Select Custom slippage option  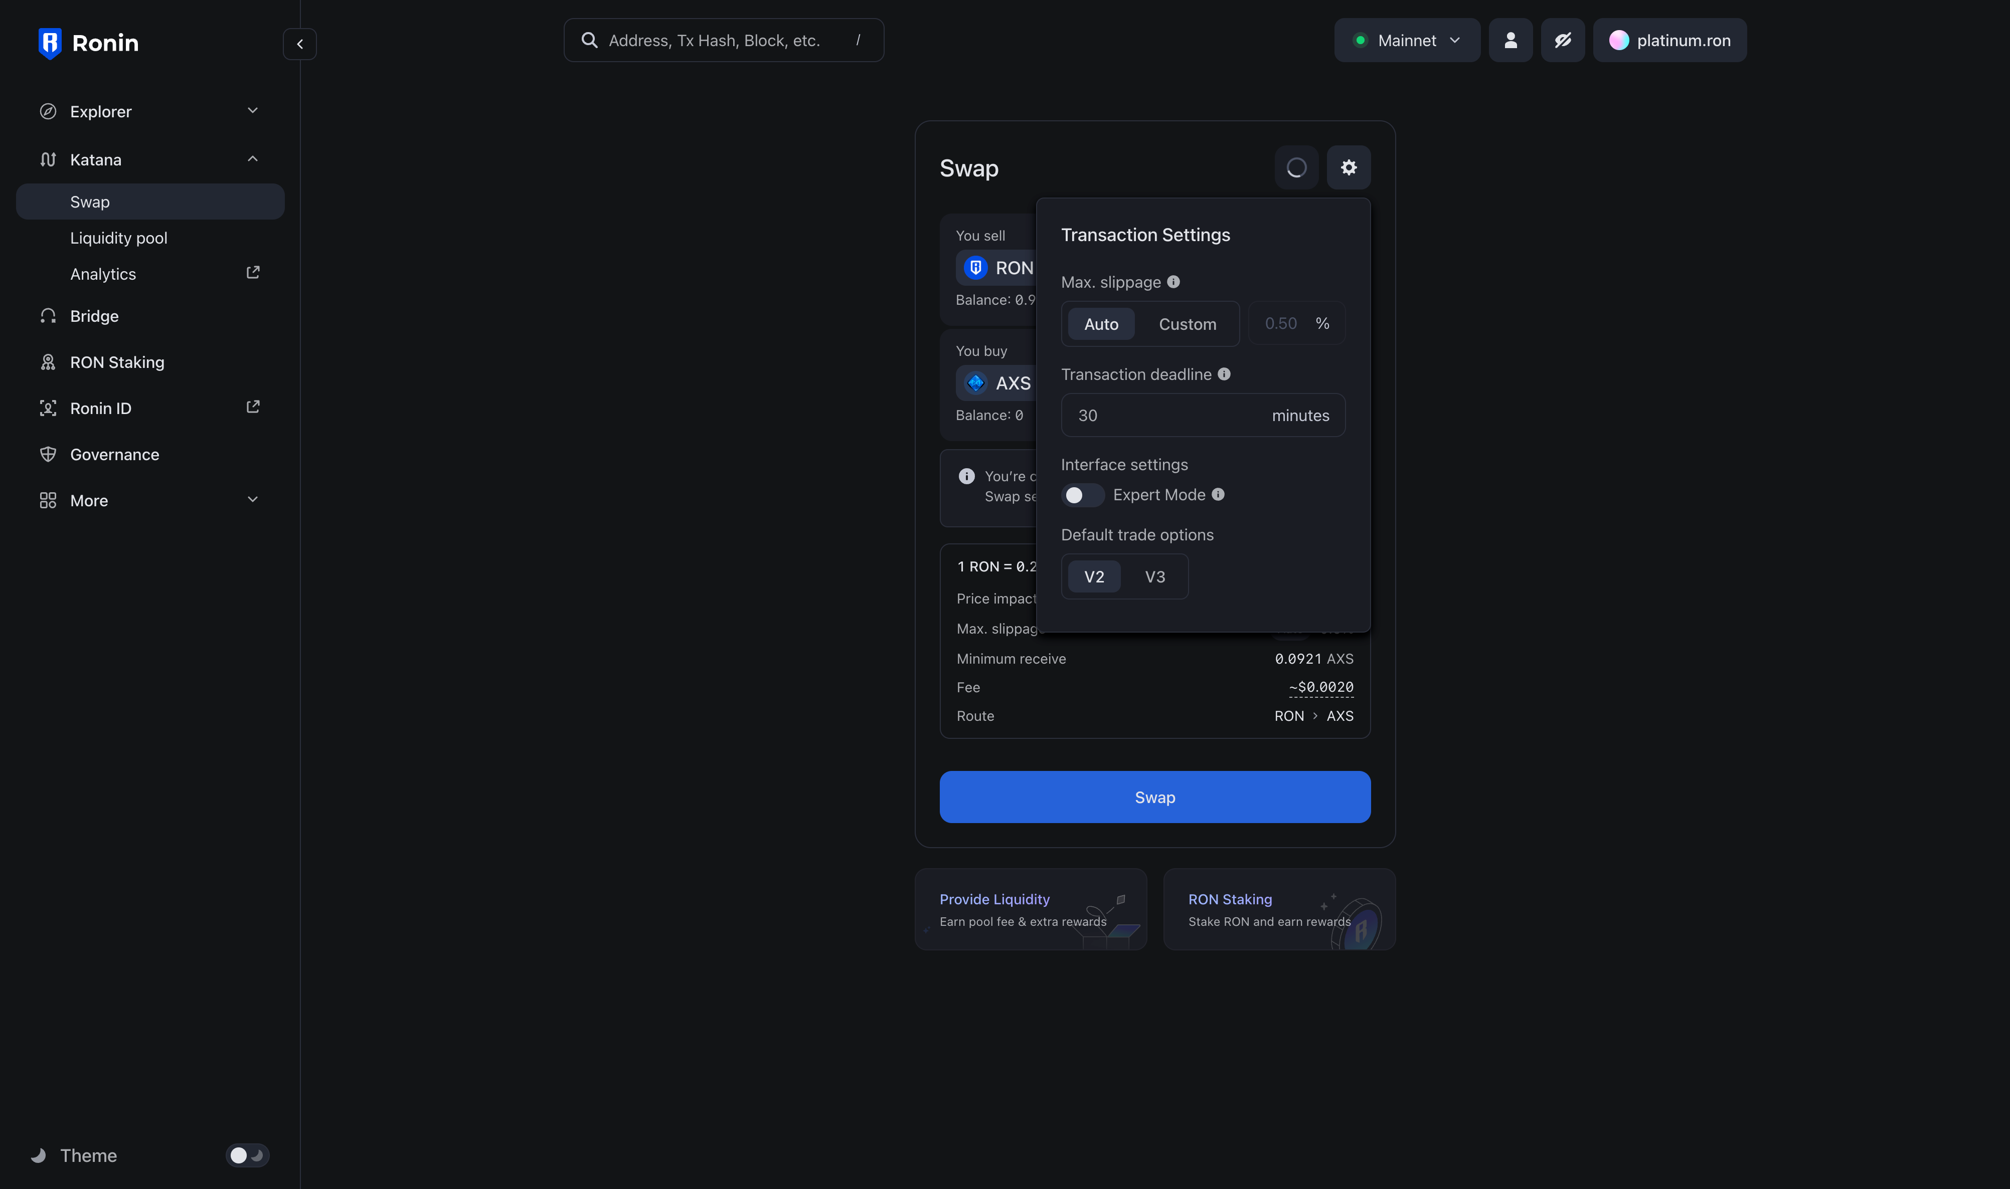(1187, 324)
